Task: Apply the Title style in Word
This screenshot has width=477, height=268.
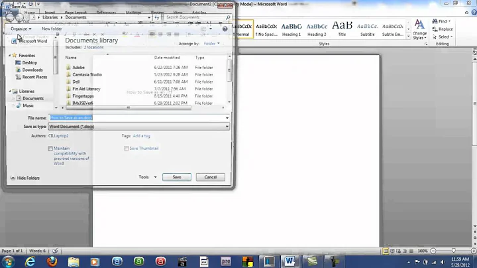Action: [342, 30]
